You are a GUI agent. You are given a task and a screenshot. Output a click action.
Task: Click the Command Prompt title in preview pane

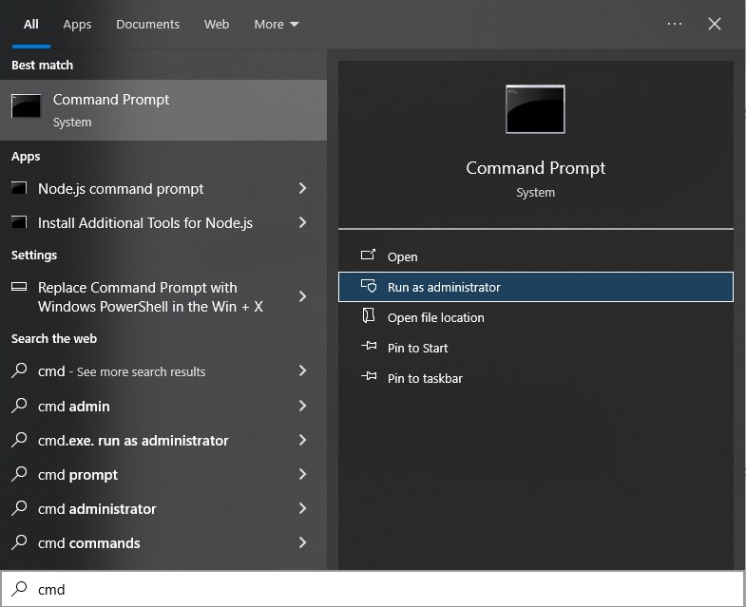(x=535, y=168)
